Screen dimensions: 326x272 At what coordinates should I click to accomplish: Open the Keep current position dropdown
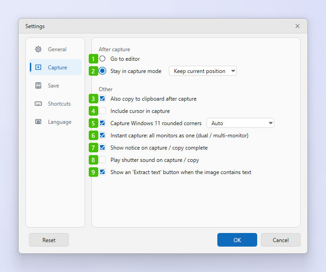point(203,71)
